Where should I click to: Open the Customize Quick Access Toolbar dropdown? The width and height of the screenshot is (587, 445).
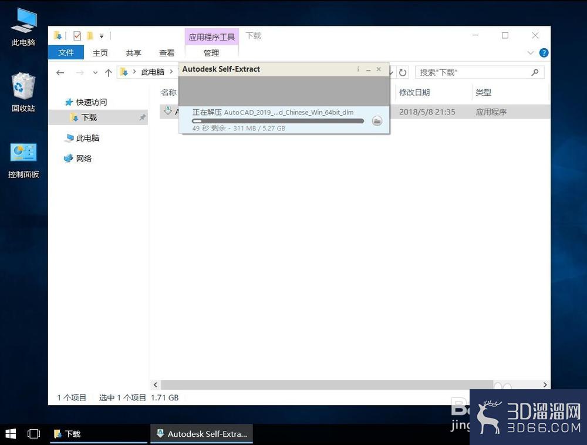[102, 36]
